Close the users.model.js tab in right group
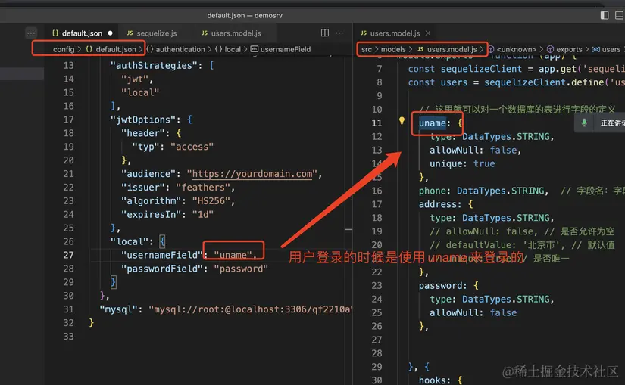This screenshot has width=625, height=385. click(428, 33)
